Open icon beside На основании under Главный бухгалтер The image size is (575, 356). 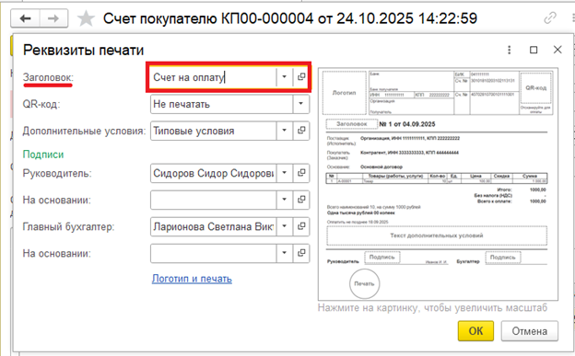[301, 253]
